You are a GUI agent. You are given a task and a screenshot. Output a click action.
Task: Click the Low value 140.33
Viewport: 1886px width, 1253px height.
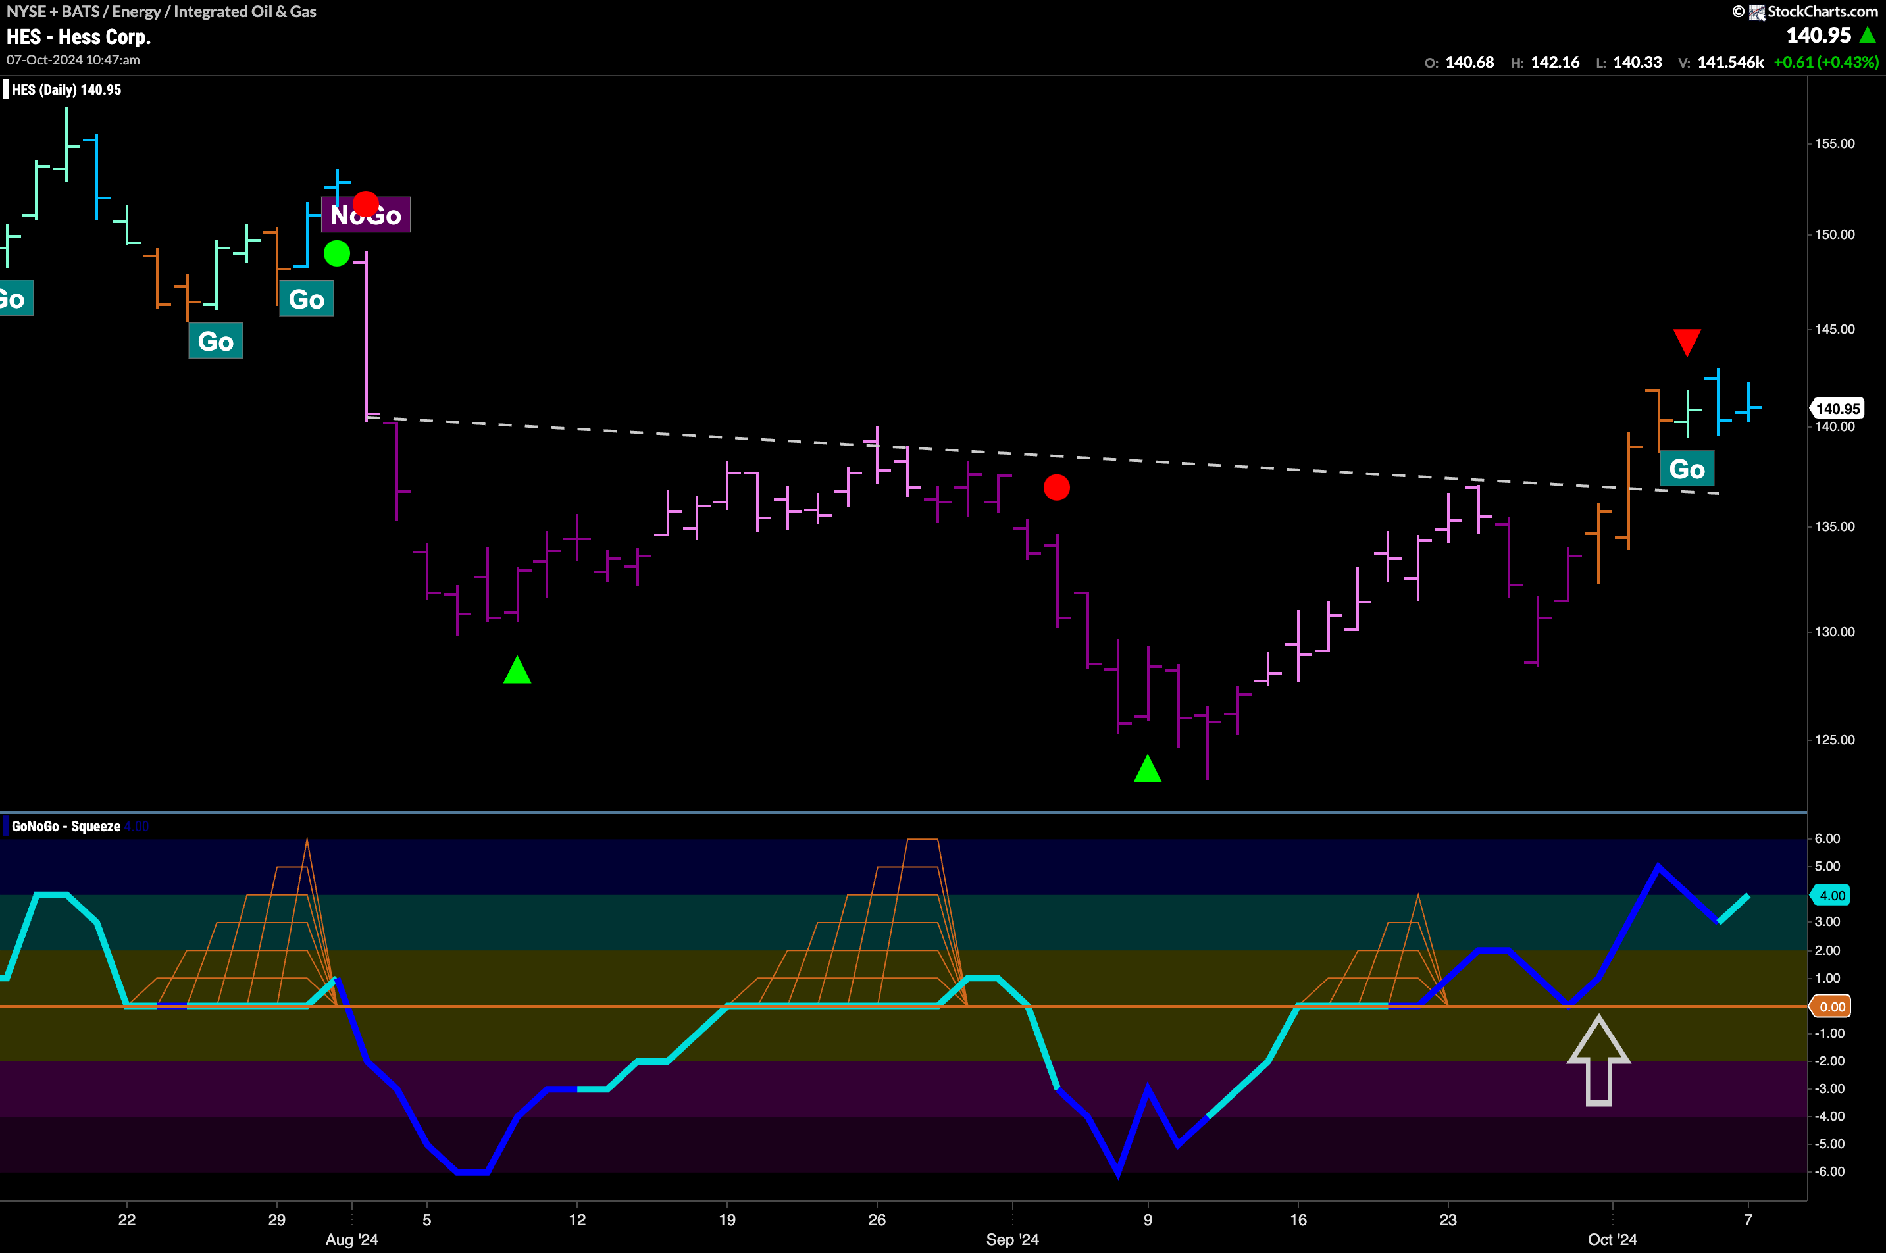click(1637, 63)
